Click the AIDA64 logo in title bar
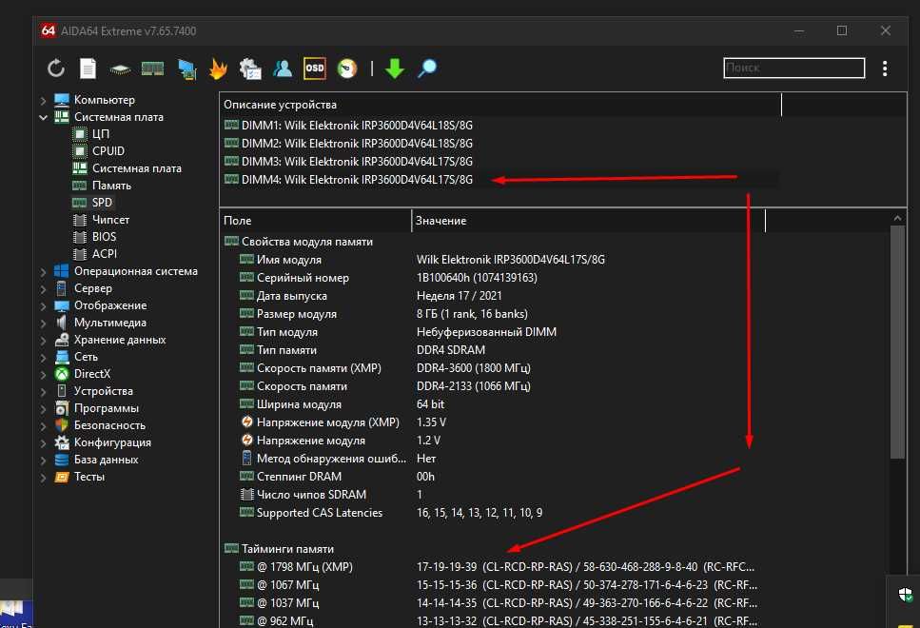Viewport: 920px width, 628px height. tap(49, 30)
